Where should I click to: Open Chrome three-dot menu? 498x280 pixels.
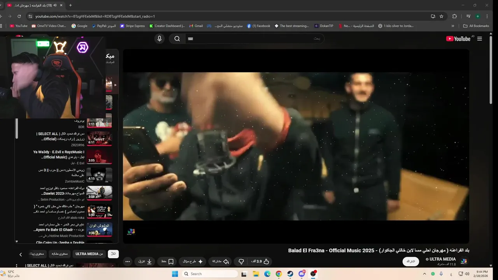tap(487, 16)
